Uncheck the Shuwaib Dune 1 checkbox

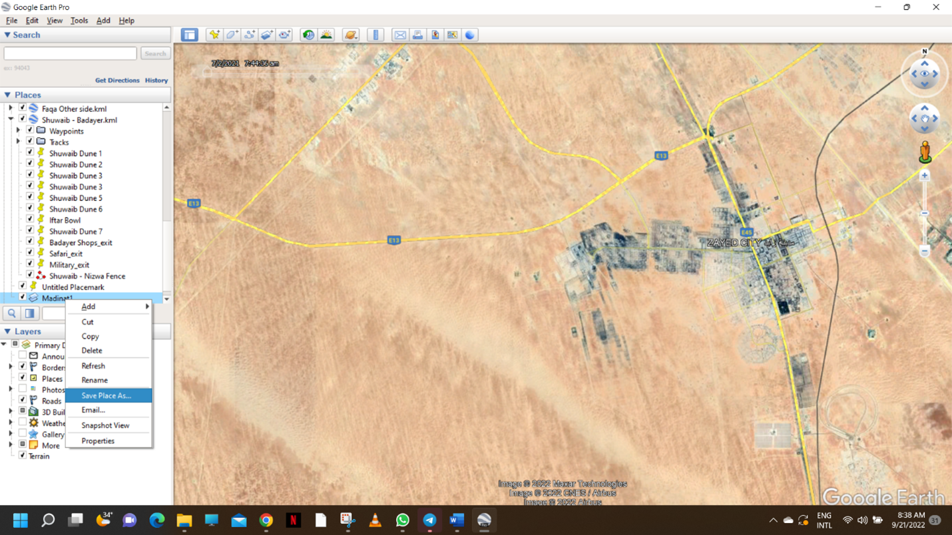click(30, 153)
